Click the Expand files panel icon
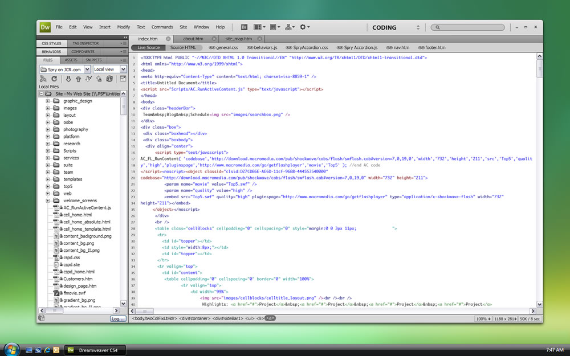Screen dimensions: 570x356 coord(123,79)
